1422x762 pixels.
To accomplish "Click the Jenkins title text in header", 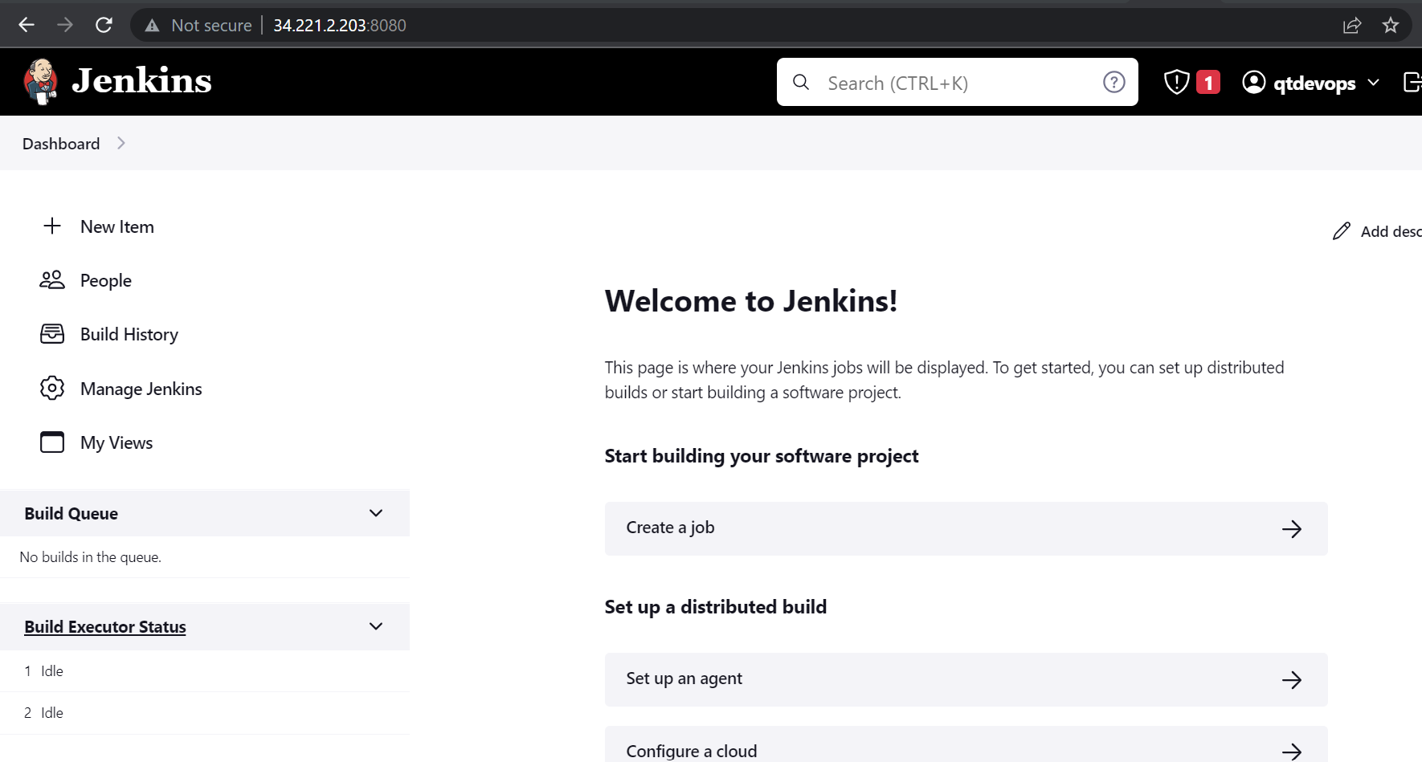I will point(141,81).
